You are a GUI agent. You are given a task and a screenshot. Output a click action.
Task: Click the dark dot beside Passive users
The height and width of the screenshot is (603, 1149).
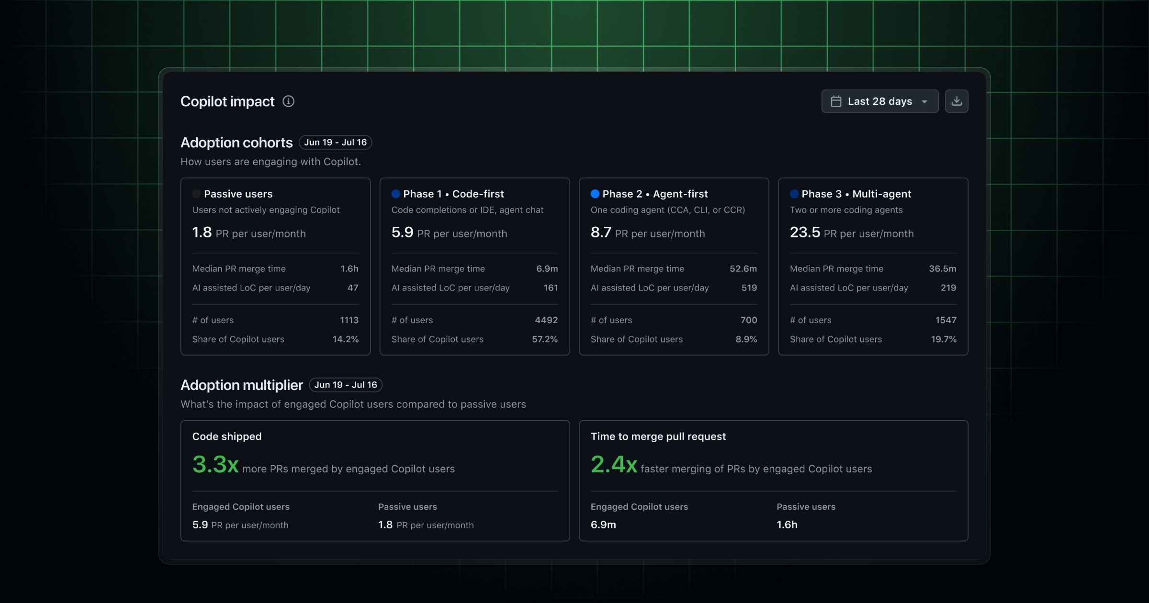[x=196, y=194]
